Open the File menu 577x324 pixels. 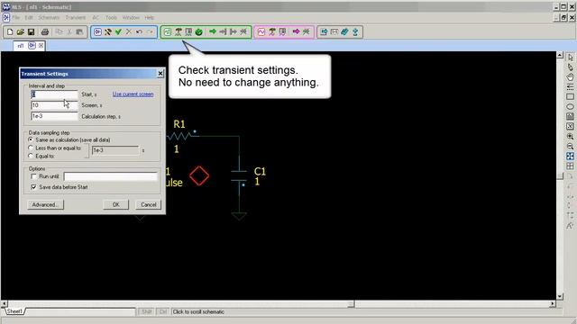click(x=16, y=18)
